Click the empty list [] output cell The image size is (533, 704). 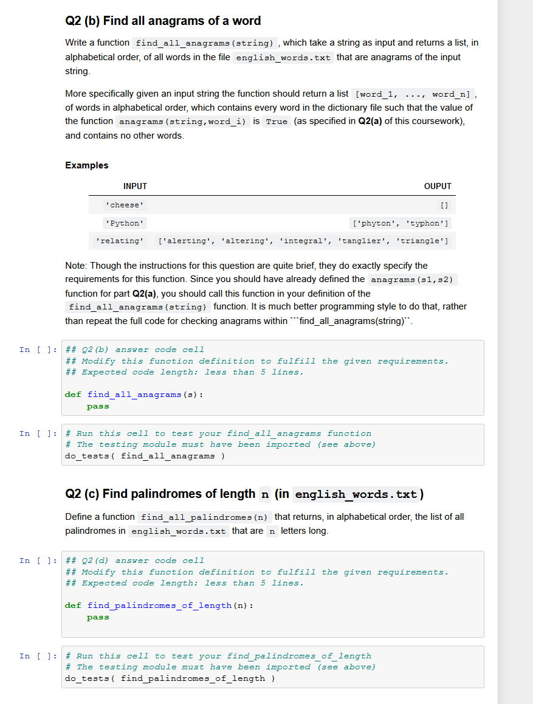444,205
